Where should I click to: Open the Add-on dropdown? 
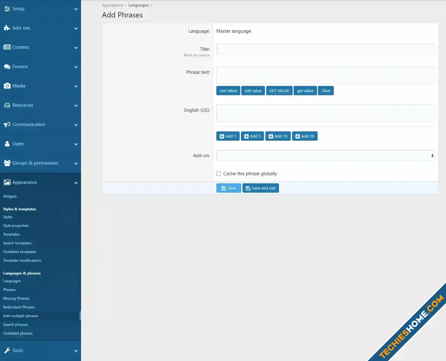(x=325, y=156)
